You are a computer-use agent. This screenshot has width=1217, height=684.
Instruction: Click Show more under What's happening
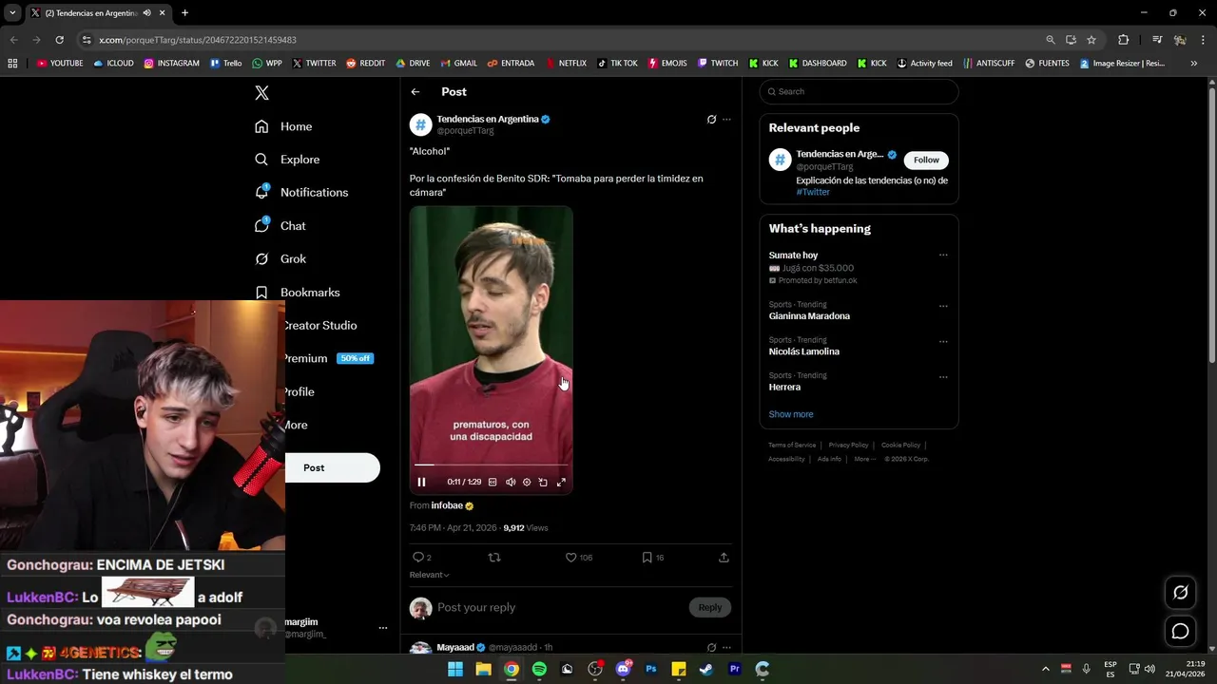[x=791, y=414]
